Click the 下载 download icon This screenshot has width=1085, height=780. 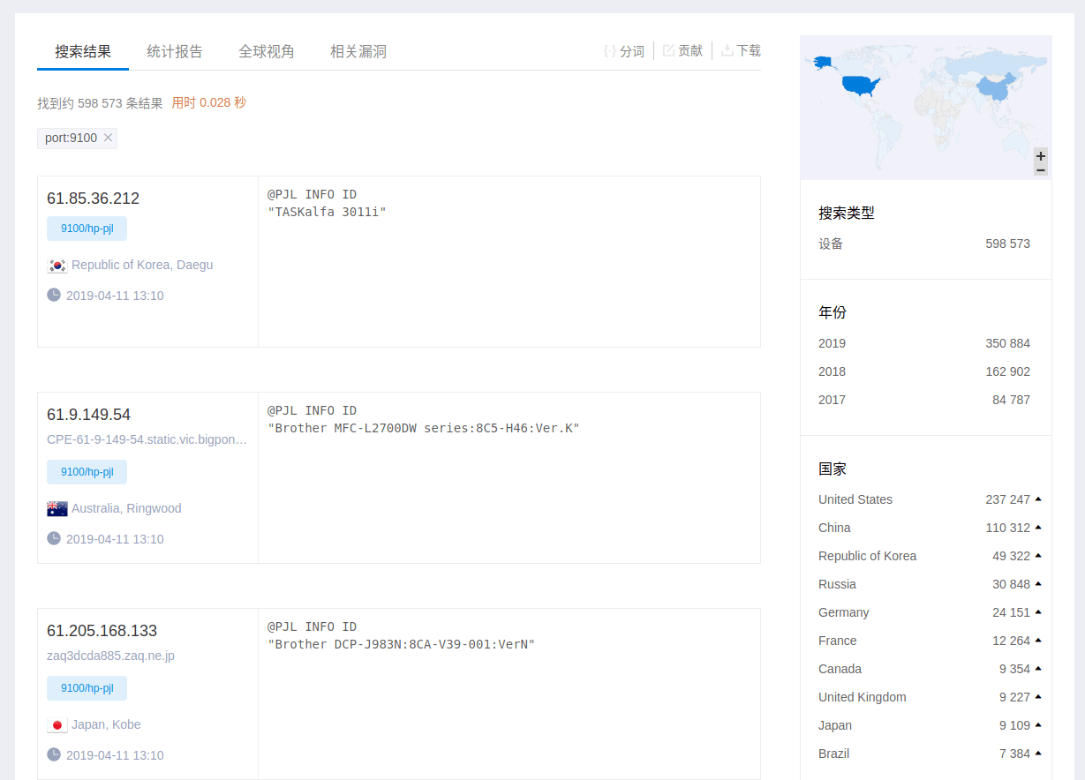pyautogui.click(x=727, y=51)
